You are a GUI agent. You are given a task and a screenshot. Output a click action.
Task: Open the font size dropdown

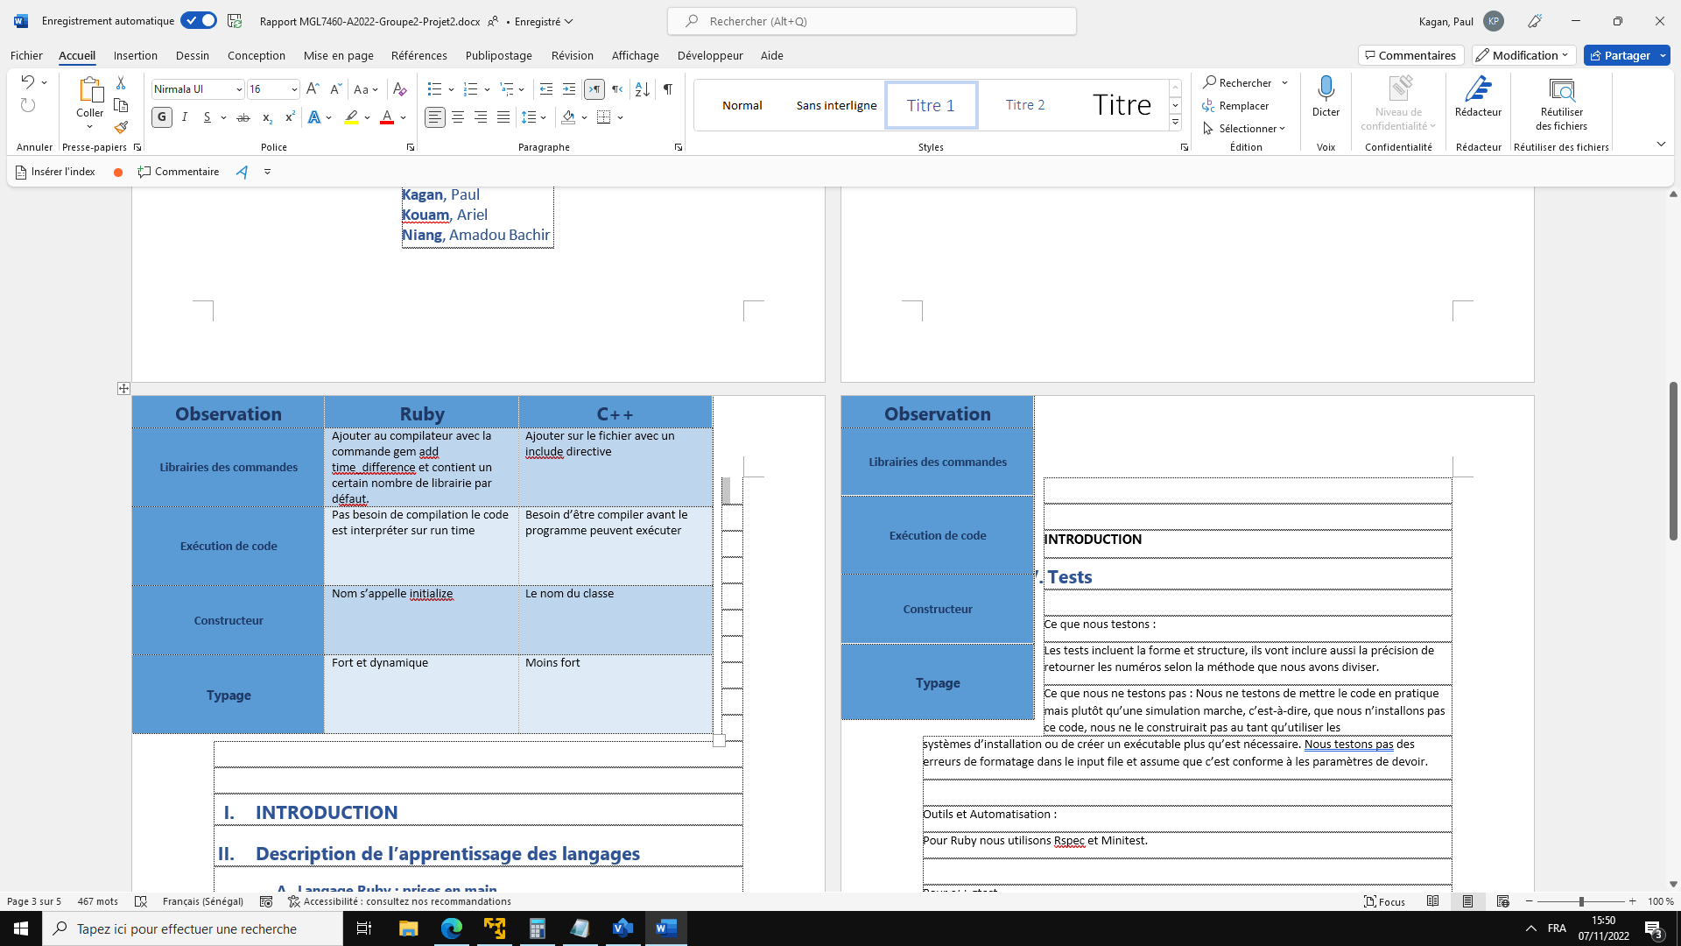[294, 89]
